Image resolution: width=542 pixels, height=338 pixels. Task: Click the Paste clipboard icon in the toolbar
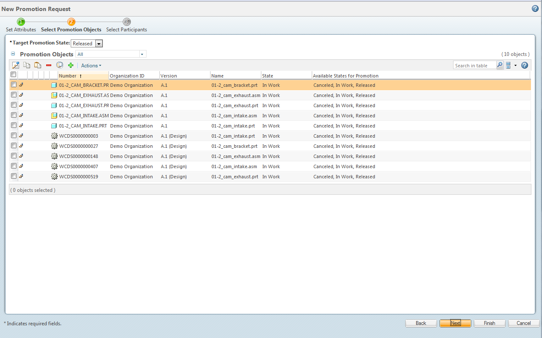[x=38, y=65]
